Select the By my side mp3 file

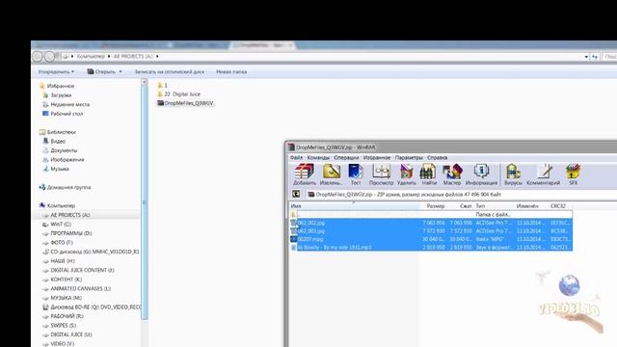[x=431, y=248]
